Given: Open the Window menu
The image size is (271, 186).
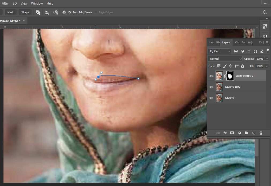Looking at the screenshot, I should tap(37, 3).
